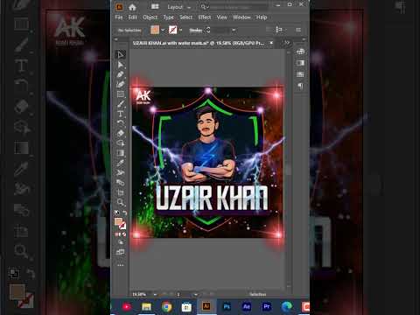The height and width of the screenshot is (315, 420).
Task: Click control bar fill color swatch
Action: coord(155,30)
